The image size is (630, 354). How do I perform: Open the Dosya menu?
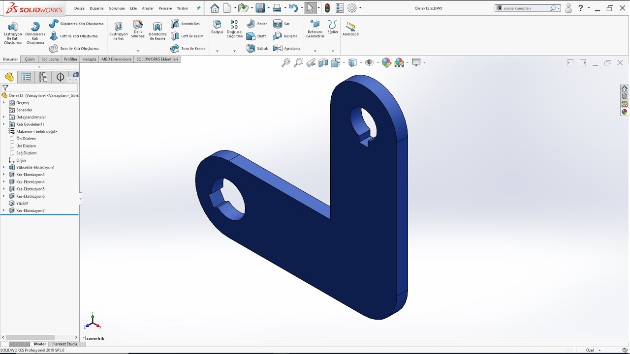tap(79, 8)
